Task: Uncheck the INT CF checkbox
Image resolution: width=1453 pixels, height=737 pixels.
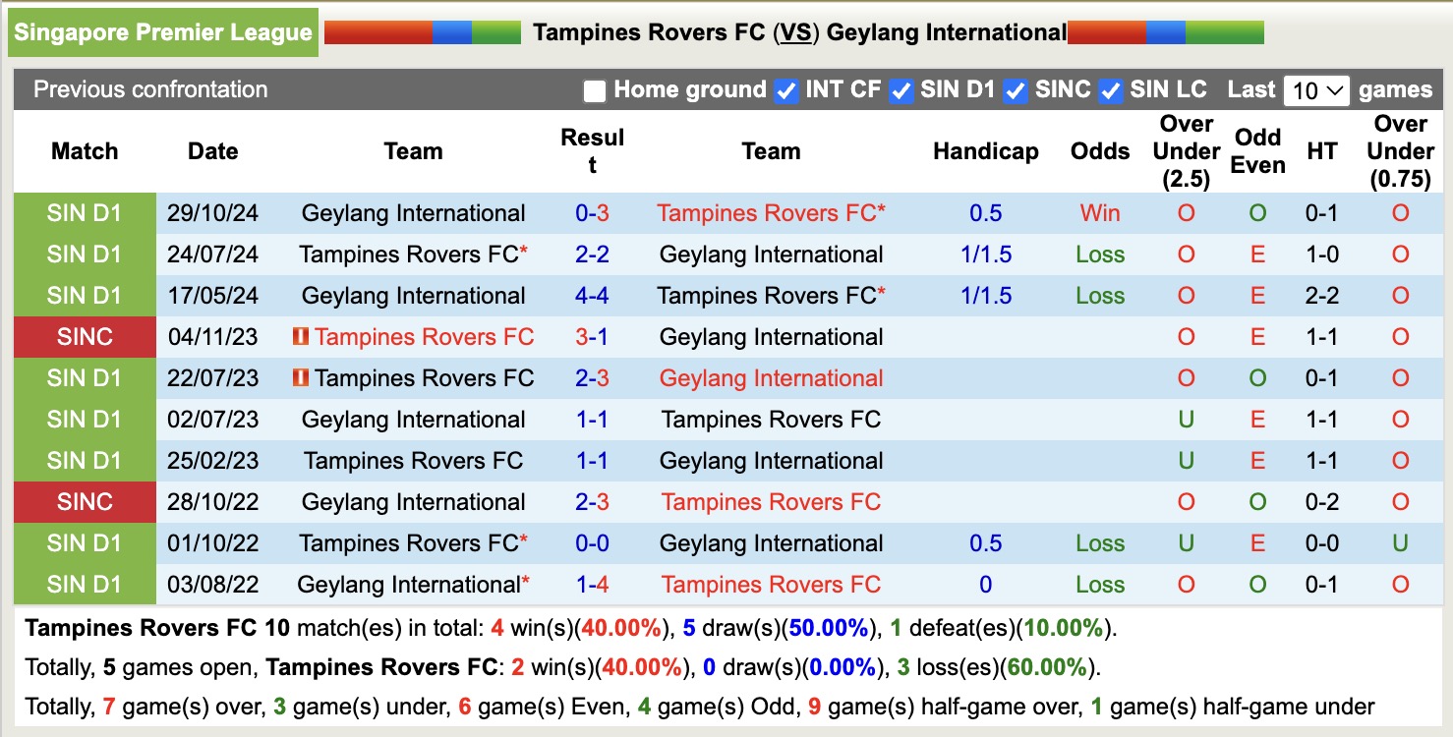Action: (x=785, y=89)
